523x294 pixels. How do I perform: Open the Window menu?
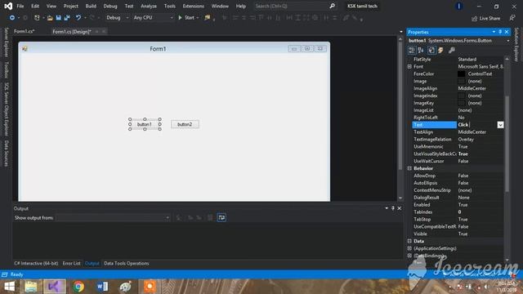(x=220, y=6)
